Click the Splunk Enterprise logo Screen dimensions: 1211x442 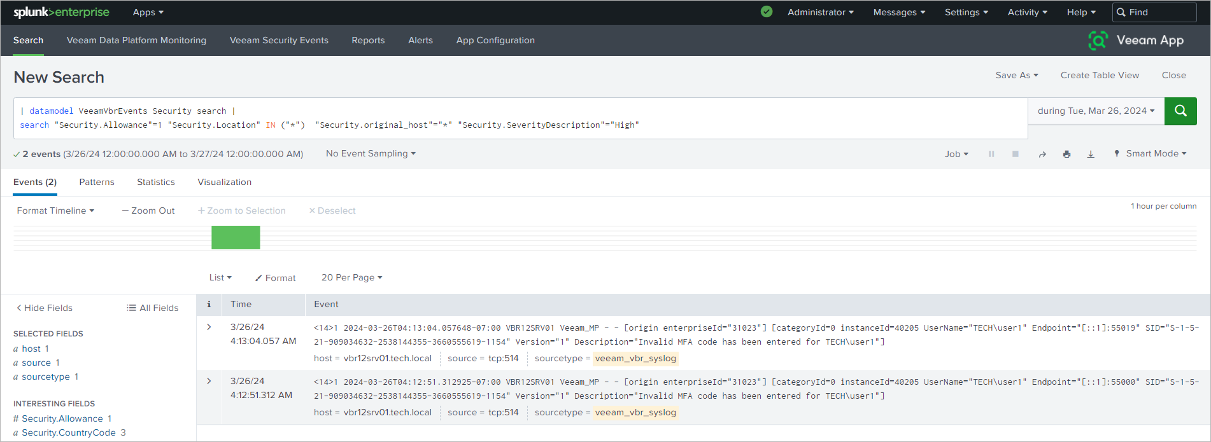click(61, 12)
